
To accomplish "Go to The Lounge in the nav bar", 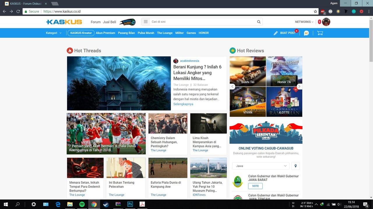I will [165, 33].
